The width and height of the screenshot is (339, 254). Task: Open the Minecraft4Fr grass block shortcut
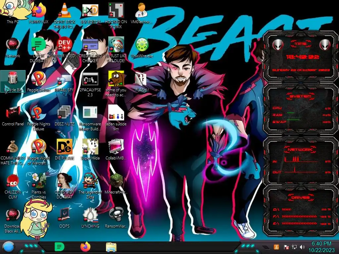pyautogui.click(x=116, y=184)
